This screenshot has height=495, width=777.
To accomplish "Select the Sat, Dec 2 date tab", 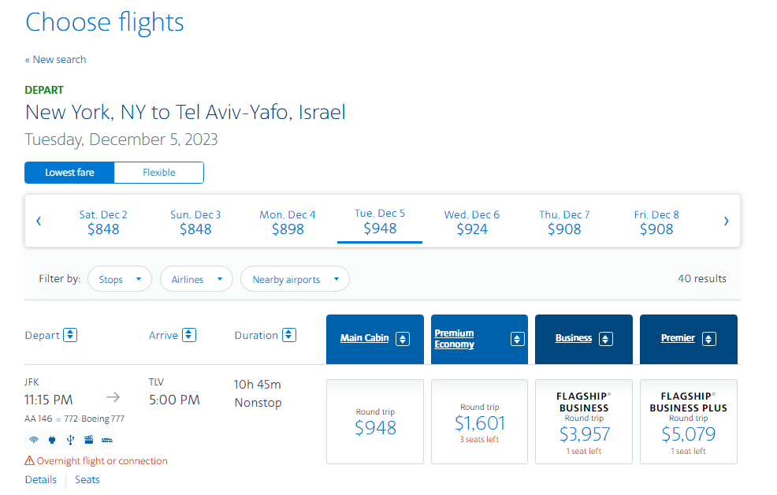I will [x=103, y=222].
